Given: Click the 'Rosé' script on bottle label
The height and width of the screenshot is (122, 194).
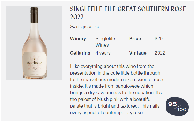Looking at the screenshot, I should coord(35,69).
